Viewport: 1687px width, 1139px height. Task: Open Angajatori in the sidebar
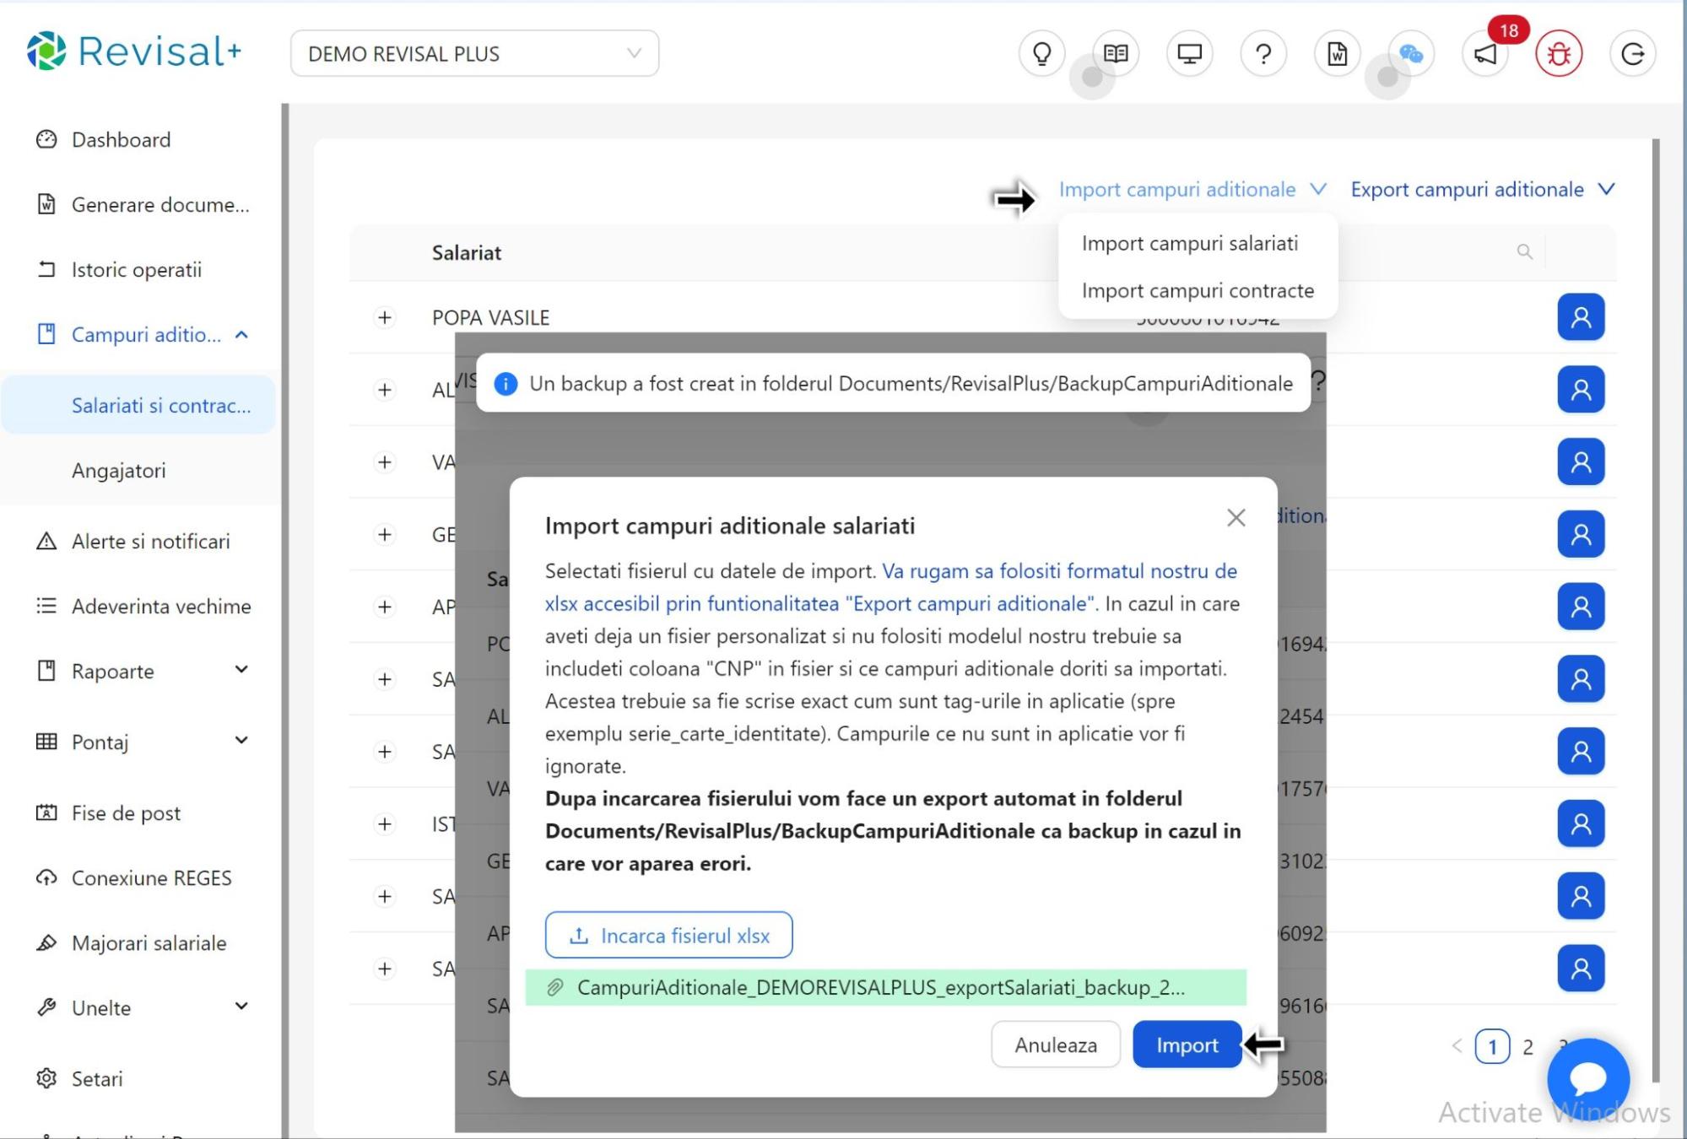pos(119,471)
